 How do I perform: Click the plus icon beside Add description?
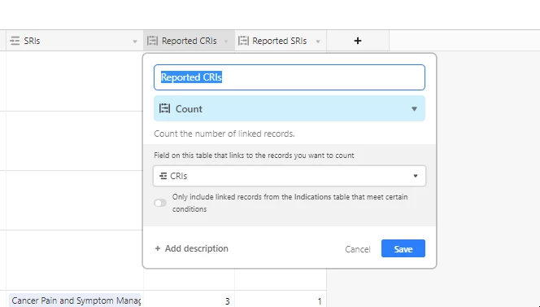pos(158,248)
